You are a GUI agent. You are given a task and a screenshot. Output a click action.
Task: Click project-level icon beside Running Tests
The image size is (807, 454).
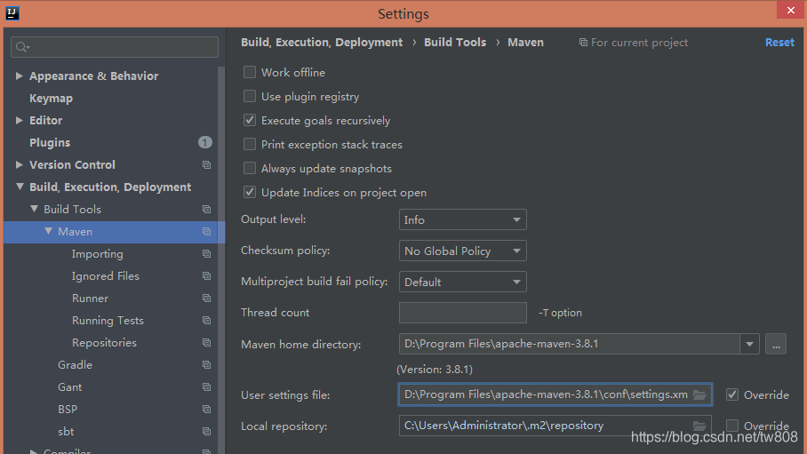click(206, 320)
